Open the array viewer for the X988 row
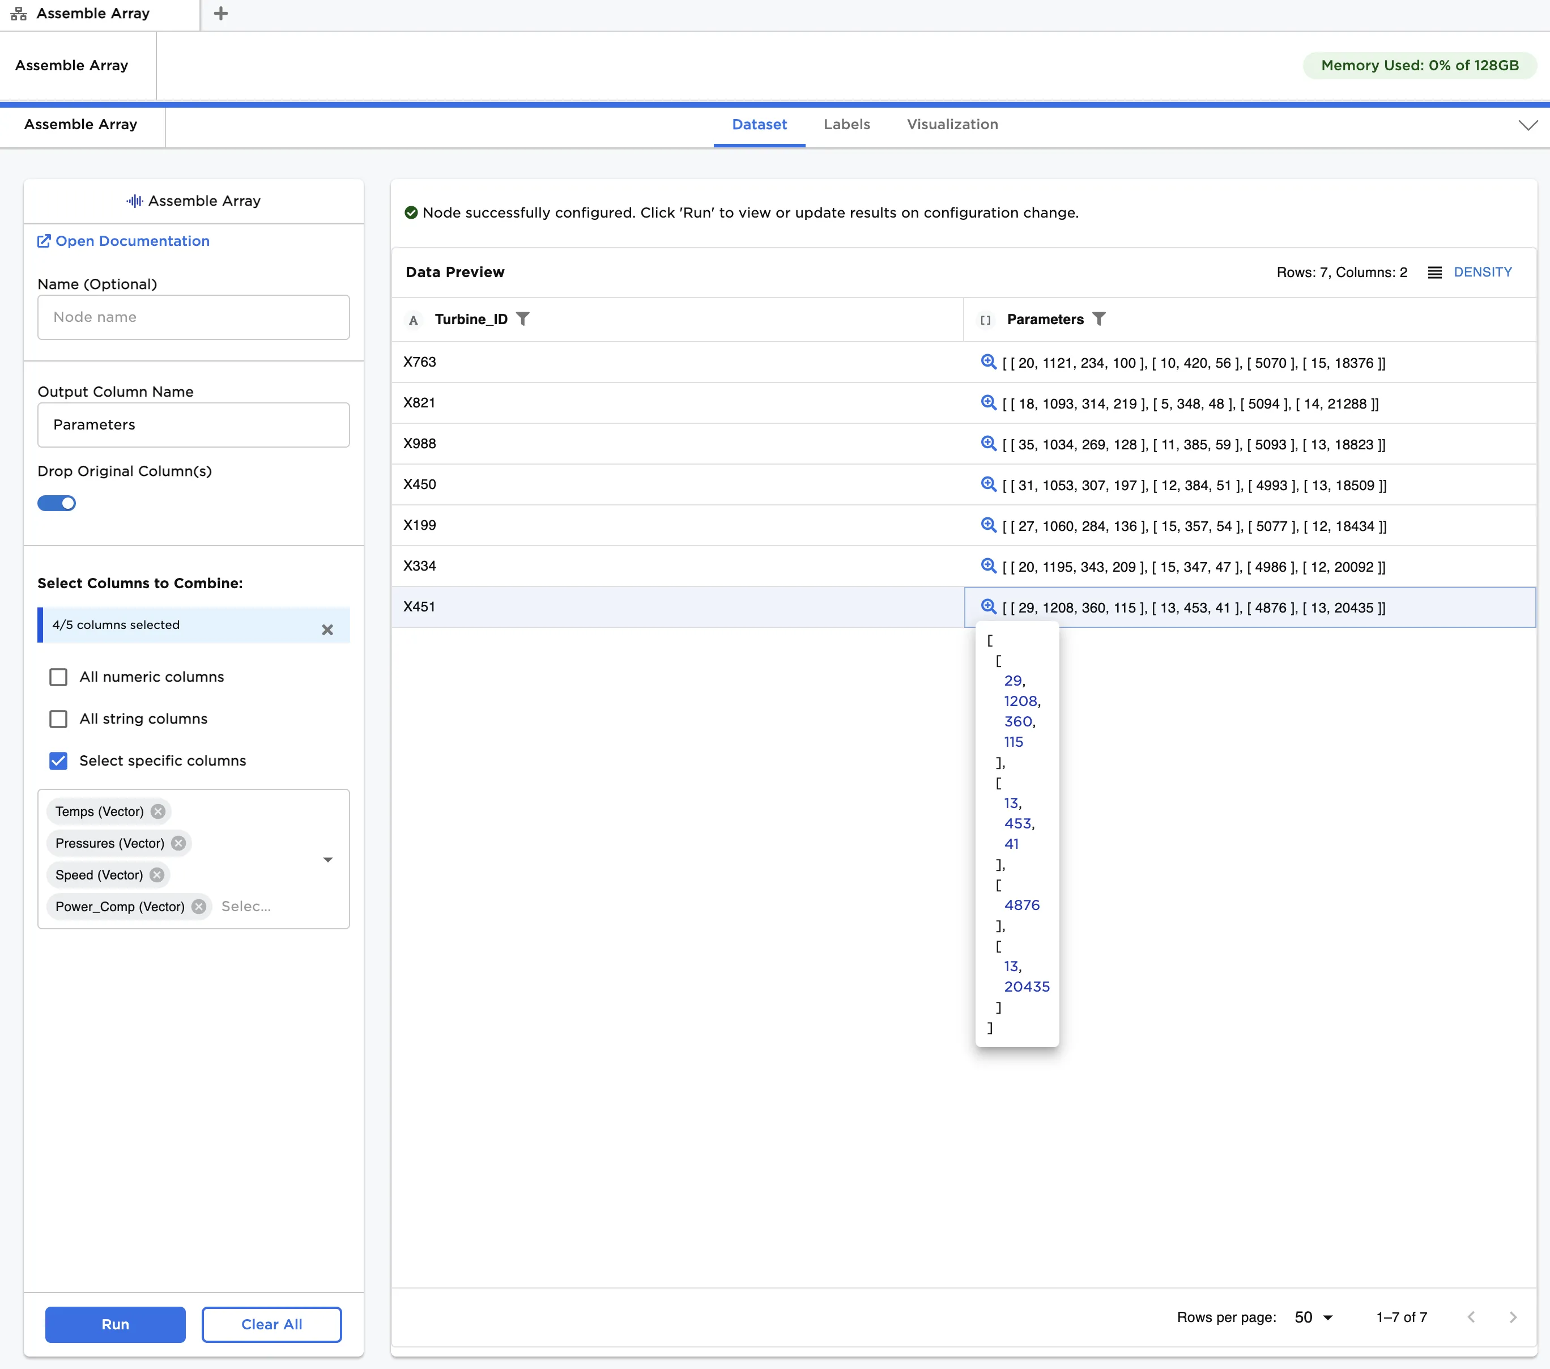The height and width of the screenshot is (1369, 1550). [x=988, y=444]
